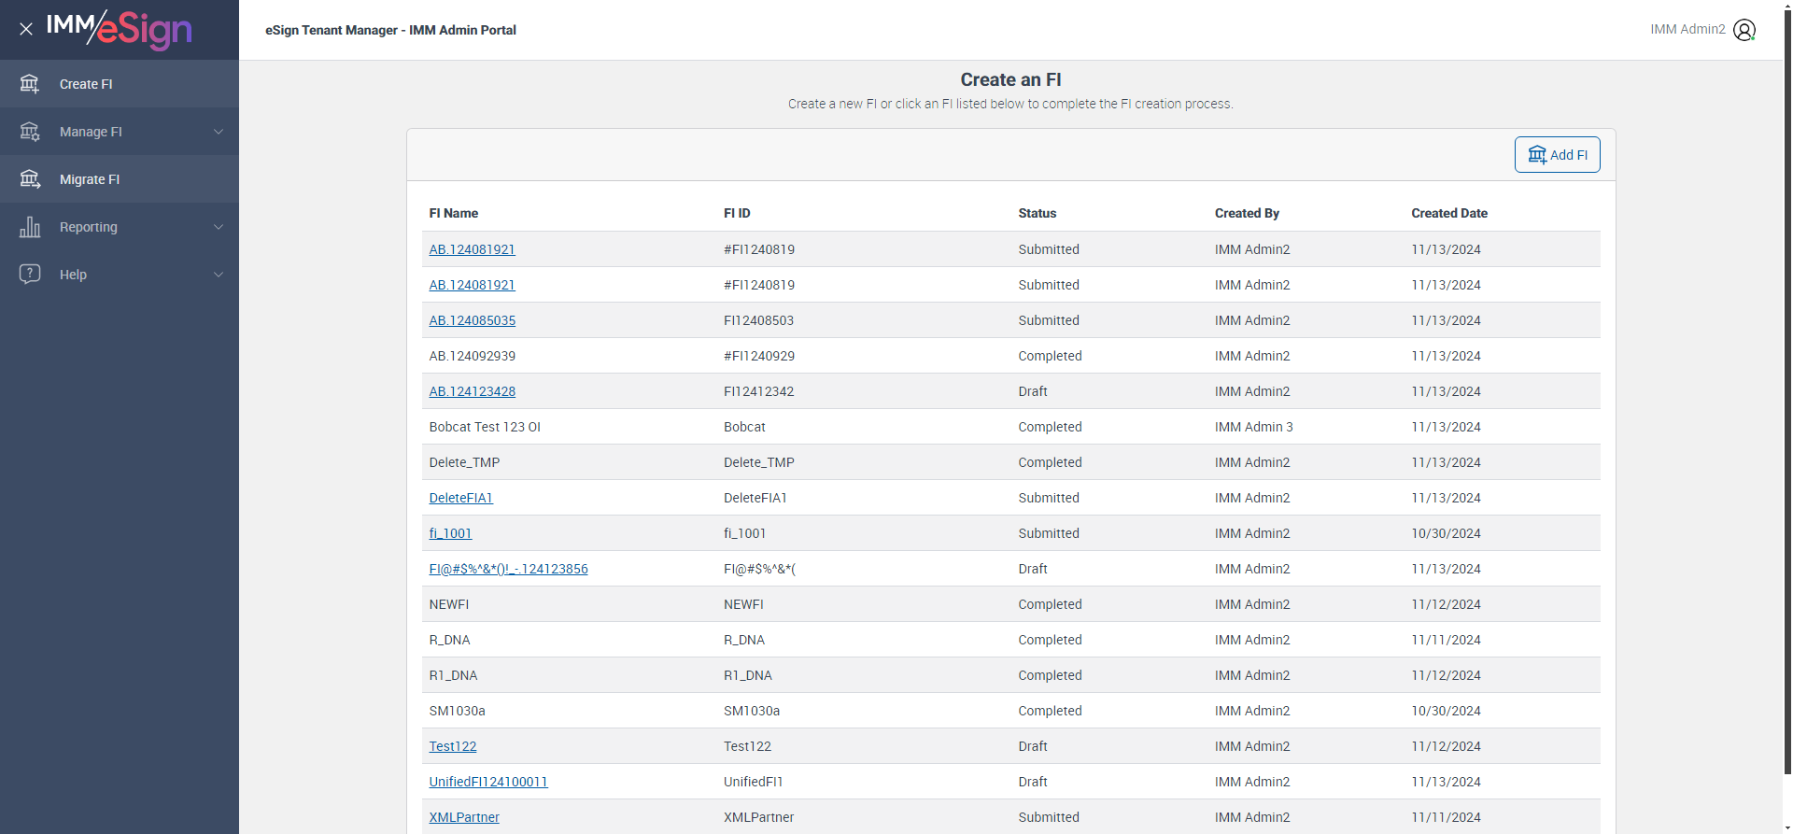Click the IMM eSign logo
1793x834 pixels.
(120, 29)
